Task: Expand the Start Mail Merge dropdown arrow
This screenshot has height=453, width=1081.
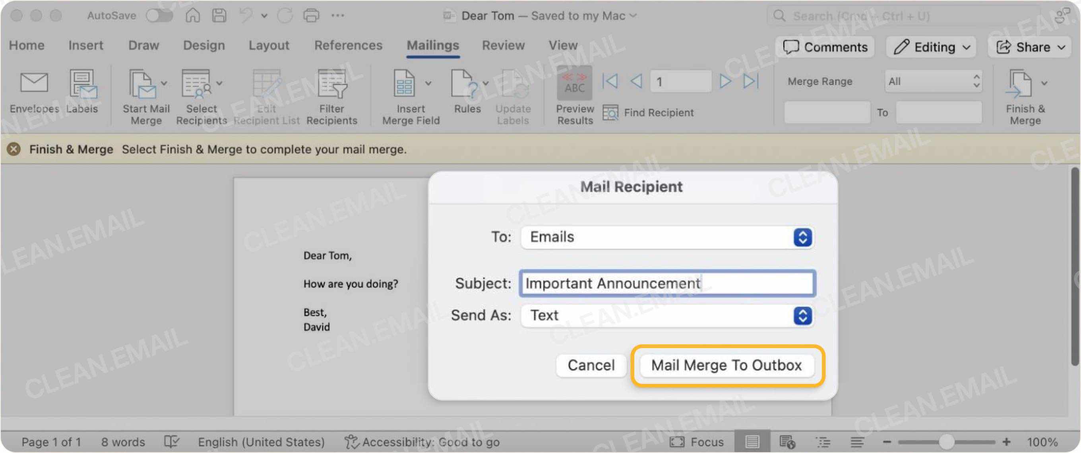Action: (x=164, y=83)
